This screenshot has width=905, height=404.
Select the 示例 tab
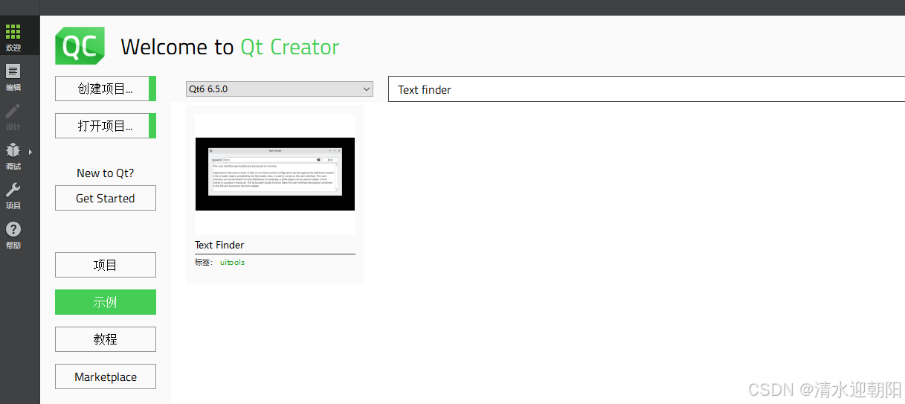[x=106, y=302]
